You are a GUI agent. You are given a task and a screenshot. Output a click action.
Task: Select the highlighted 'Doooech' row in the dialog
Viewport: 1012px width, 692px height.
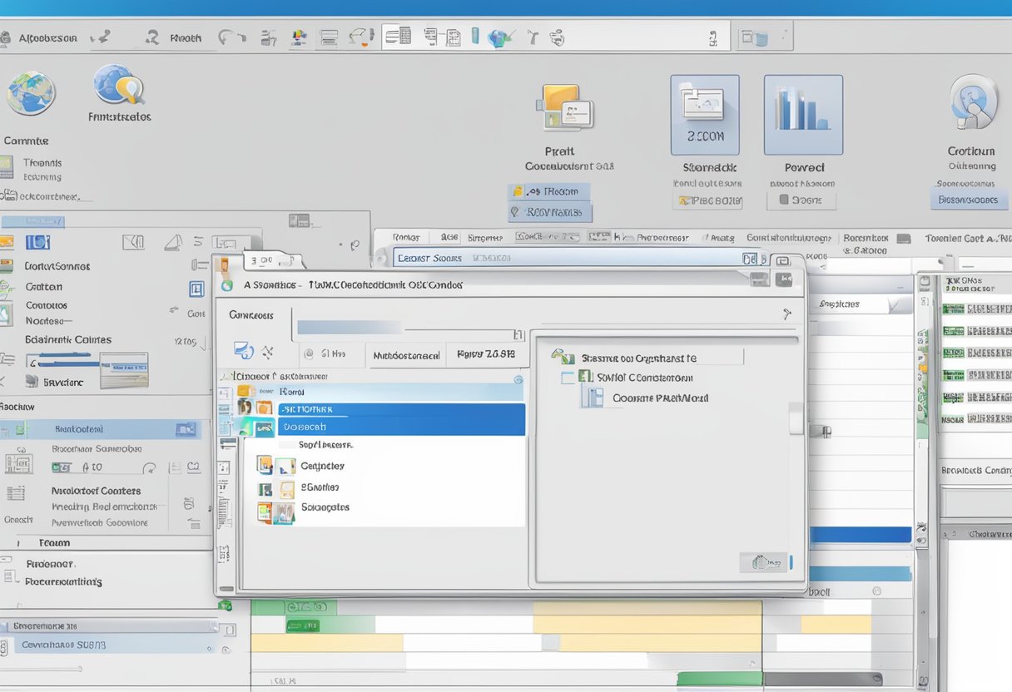[x=401, y=427]
